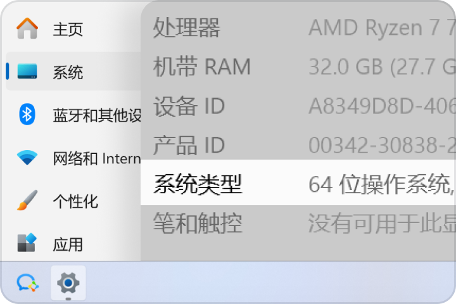The height and width of the screenshot is (304, 456).
Task: Open WeCom chat icon on taskbar
Action: (27, 282)
